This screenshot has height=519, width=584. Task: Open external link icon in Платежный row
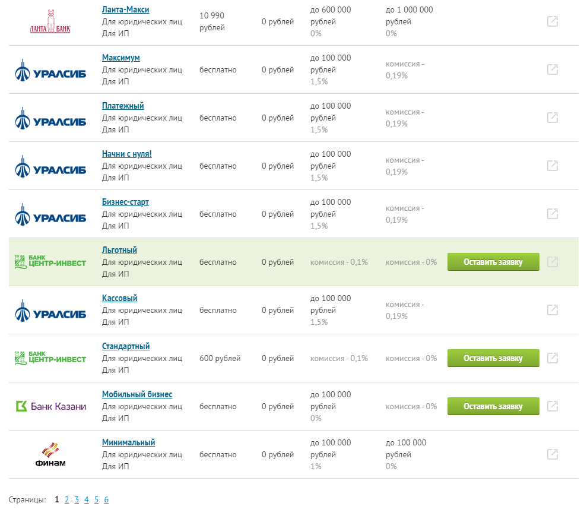[553, 118]
